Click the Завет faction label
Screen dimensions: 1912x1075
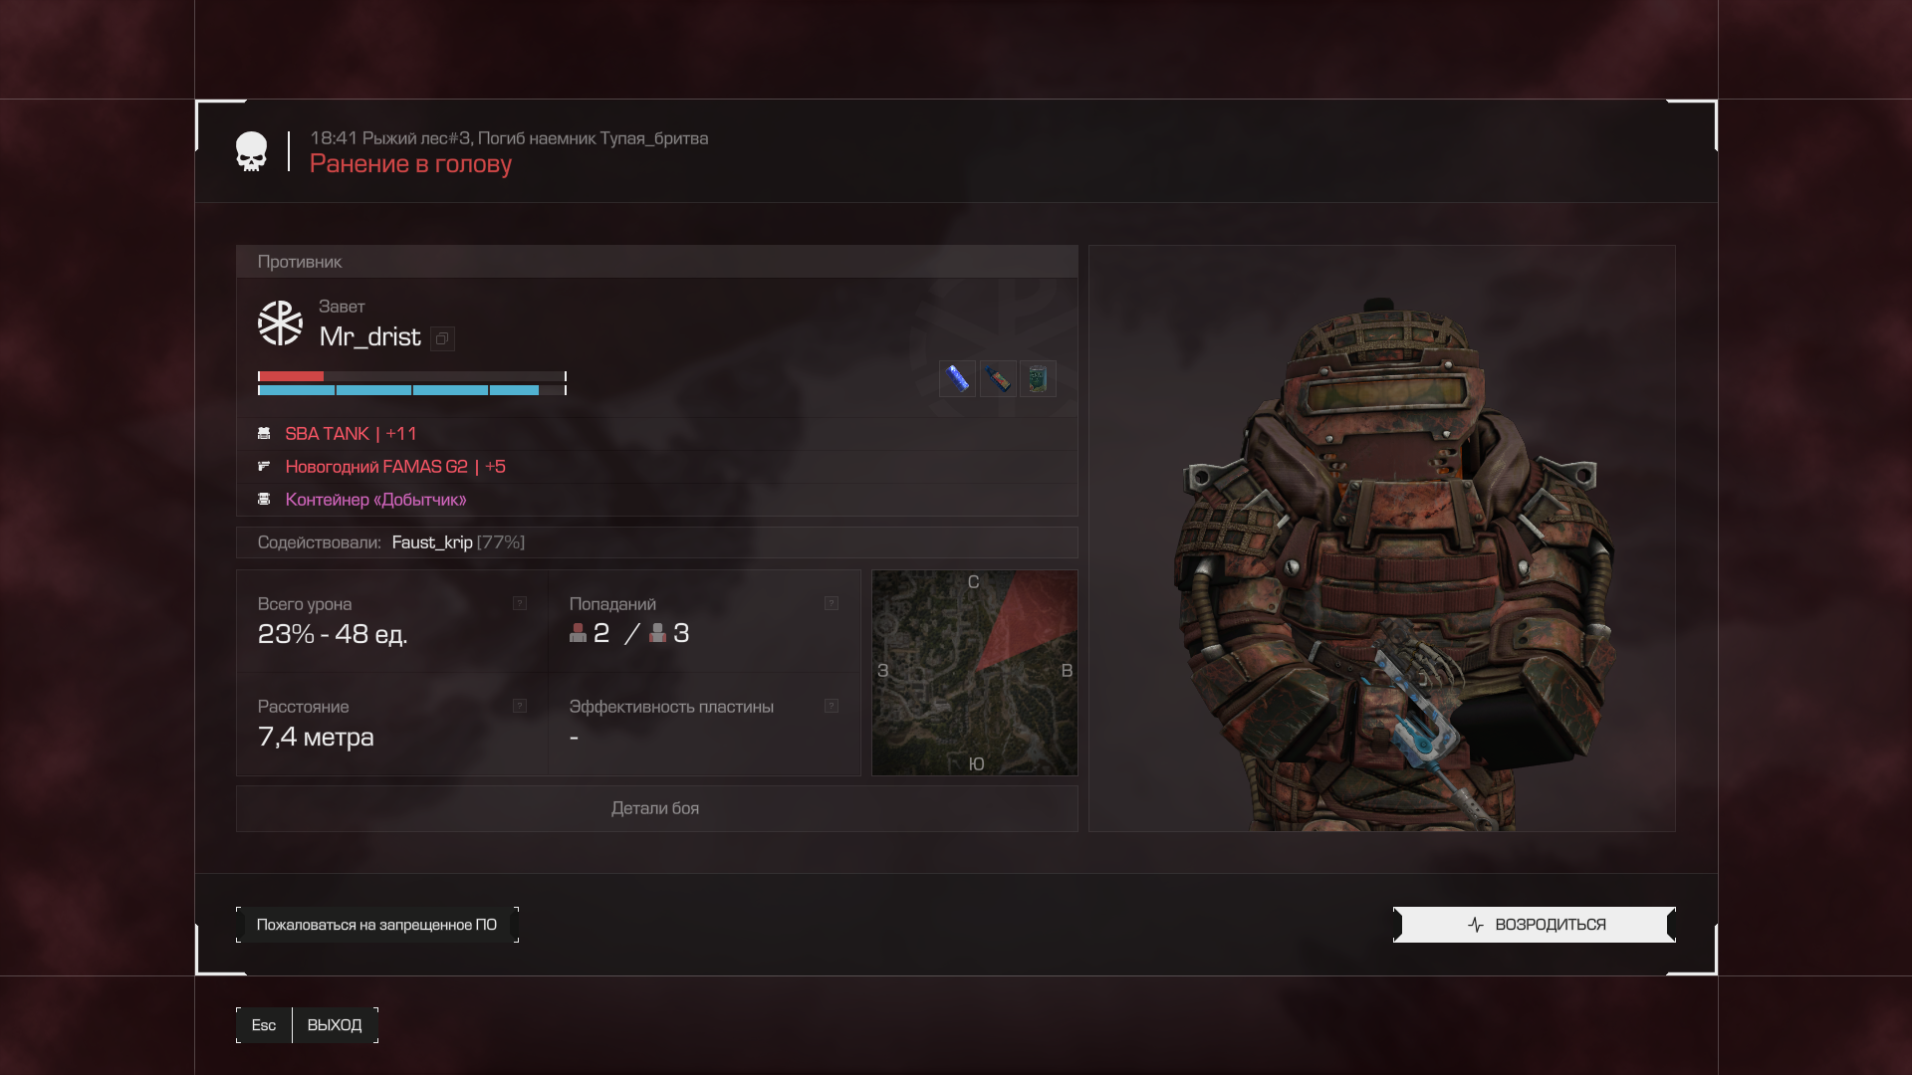(x=342, y=307)
